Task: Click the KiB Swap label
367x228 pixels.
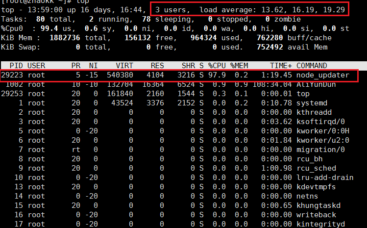Action: [x=21, y=47]
